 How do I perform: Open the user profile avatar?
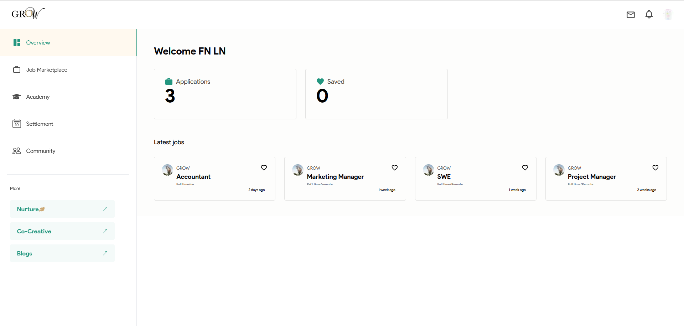coord(668,15)
